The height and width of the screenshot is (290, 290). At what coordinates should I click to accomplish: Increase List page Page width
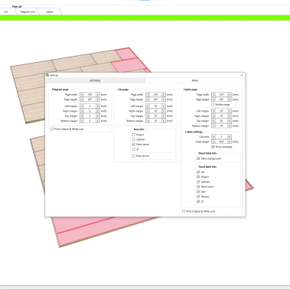[x=164, y=95]
